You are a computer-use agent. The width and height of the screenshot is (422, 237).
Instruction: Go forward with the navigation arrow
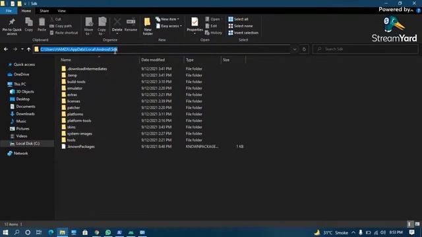15,49
